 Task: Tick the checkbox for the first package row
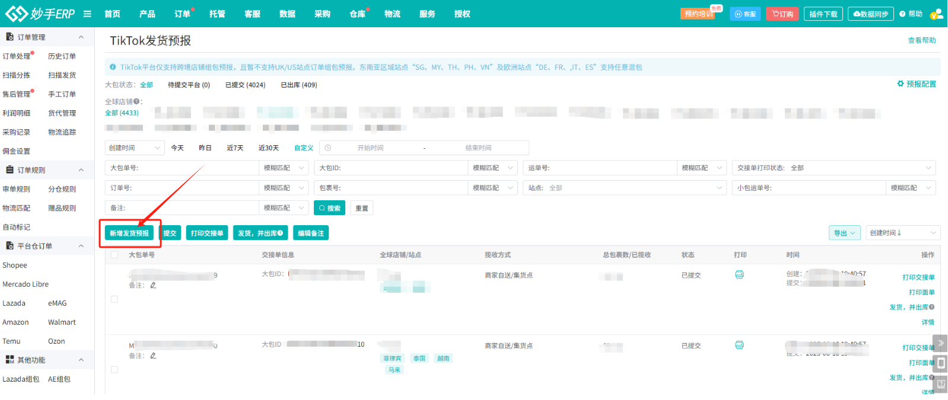click(114, 299)
